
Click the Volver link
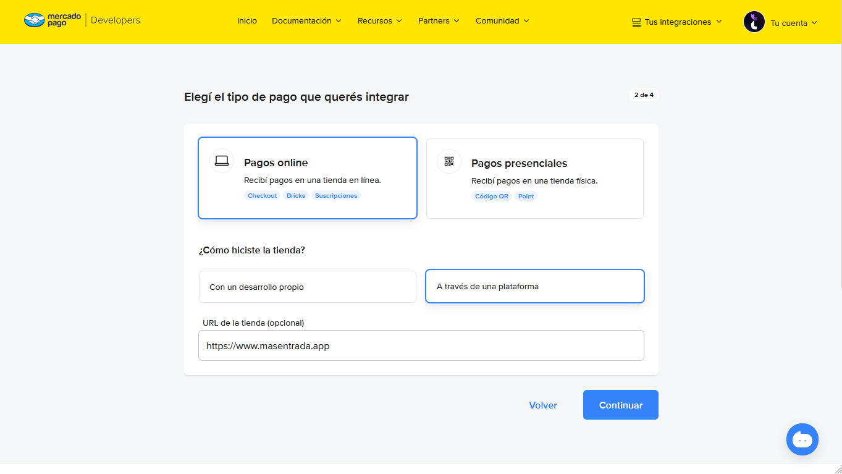[x=543, y=405]
